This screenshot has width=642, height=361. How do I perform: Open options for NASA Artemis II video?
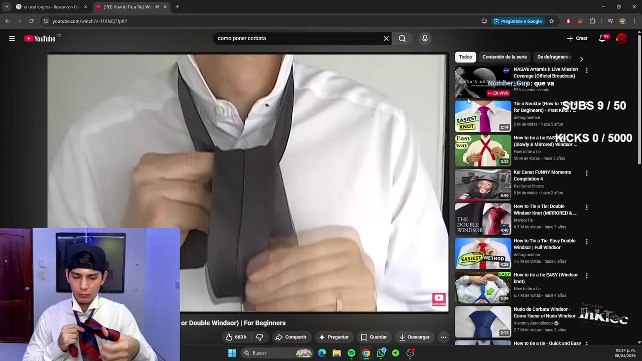coord(586,70)
